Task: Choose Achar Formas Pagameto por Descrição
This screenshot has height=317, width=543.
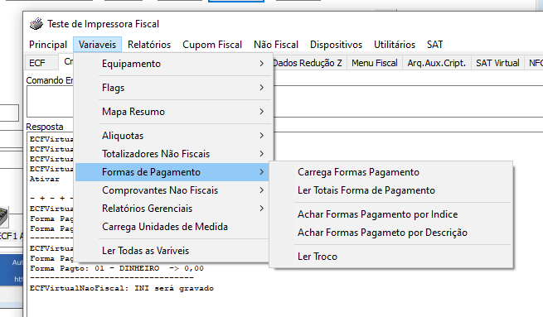Action: point(390,233)
